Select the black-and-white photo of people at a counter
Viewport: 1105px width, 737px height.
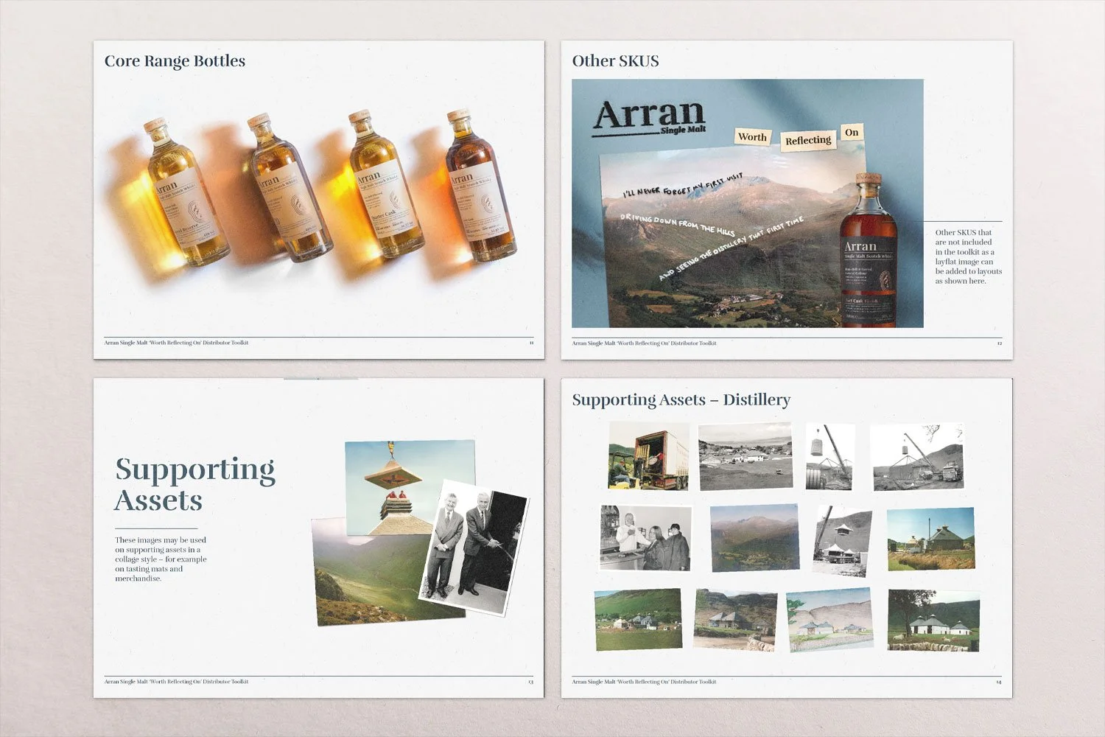pyautogui.click(x=646, y=537)
